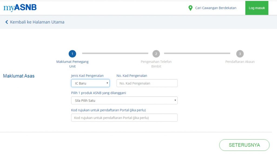Click the green location pin icon
277x156 pixels.
(190, 8)
